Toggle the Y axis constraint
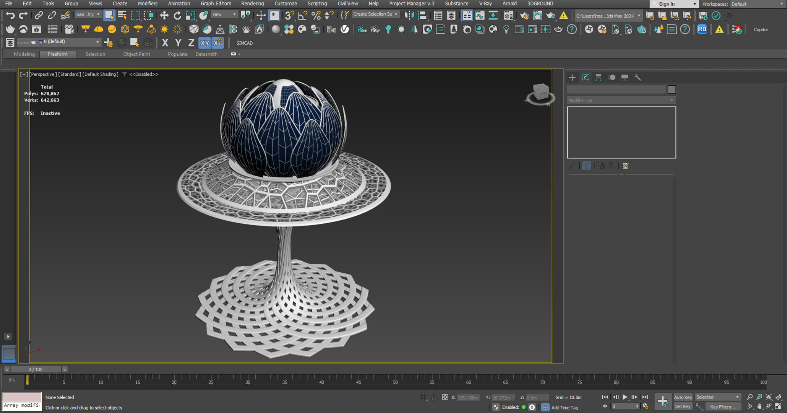The width and height of the screenshot is (787, 413). click(x=178, y=43)
